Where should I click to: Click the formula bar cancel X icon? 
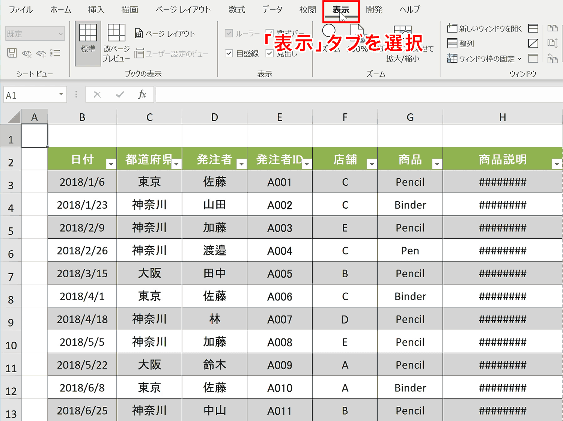[97, 95]
